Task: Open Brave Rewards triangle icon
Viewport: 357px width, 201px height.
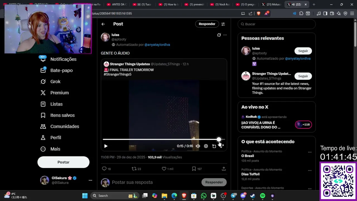Action: point(266,13)
